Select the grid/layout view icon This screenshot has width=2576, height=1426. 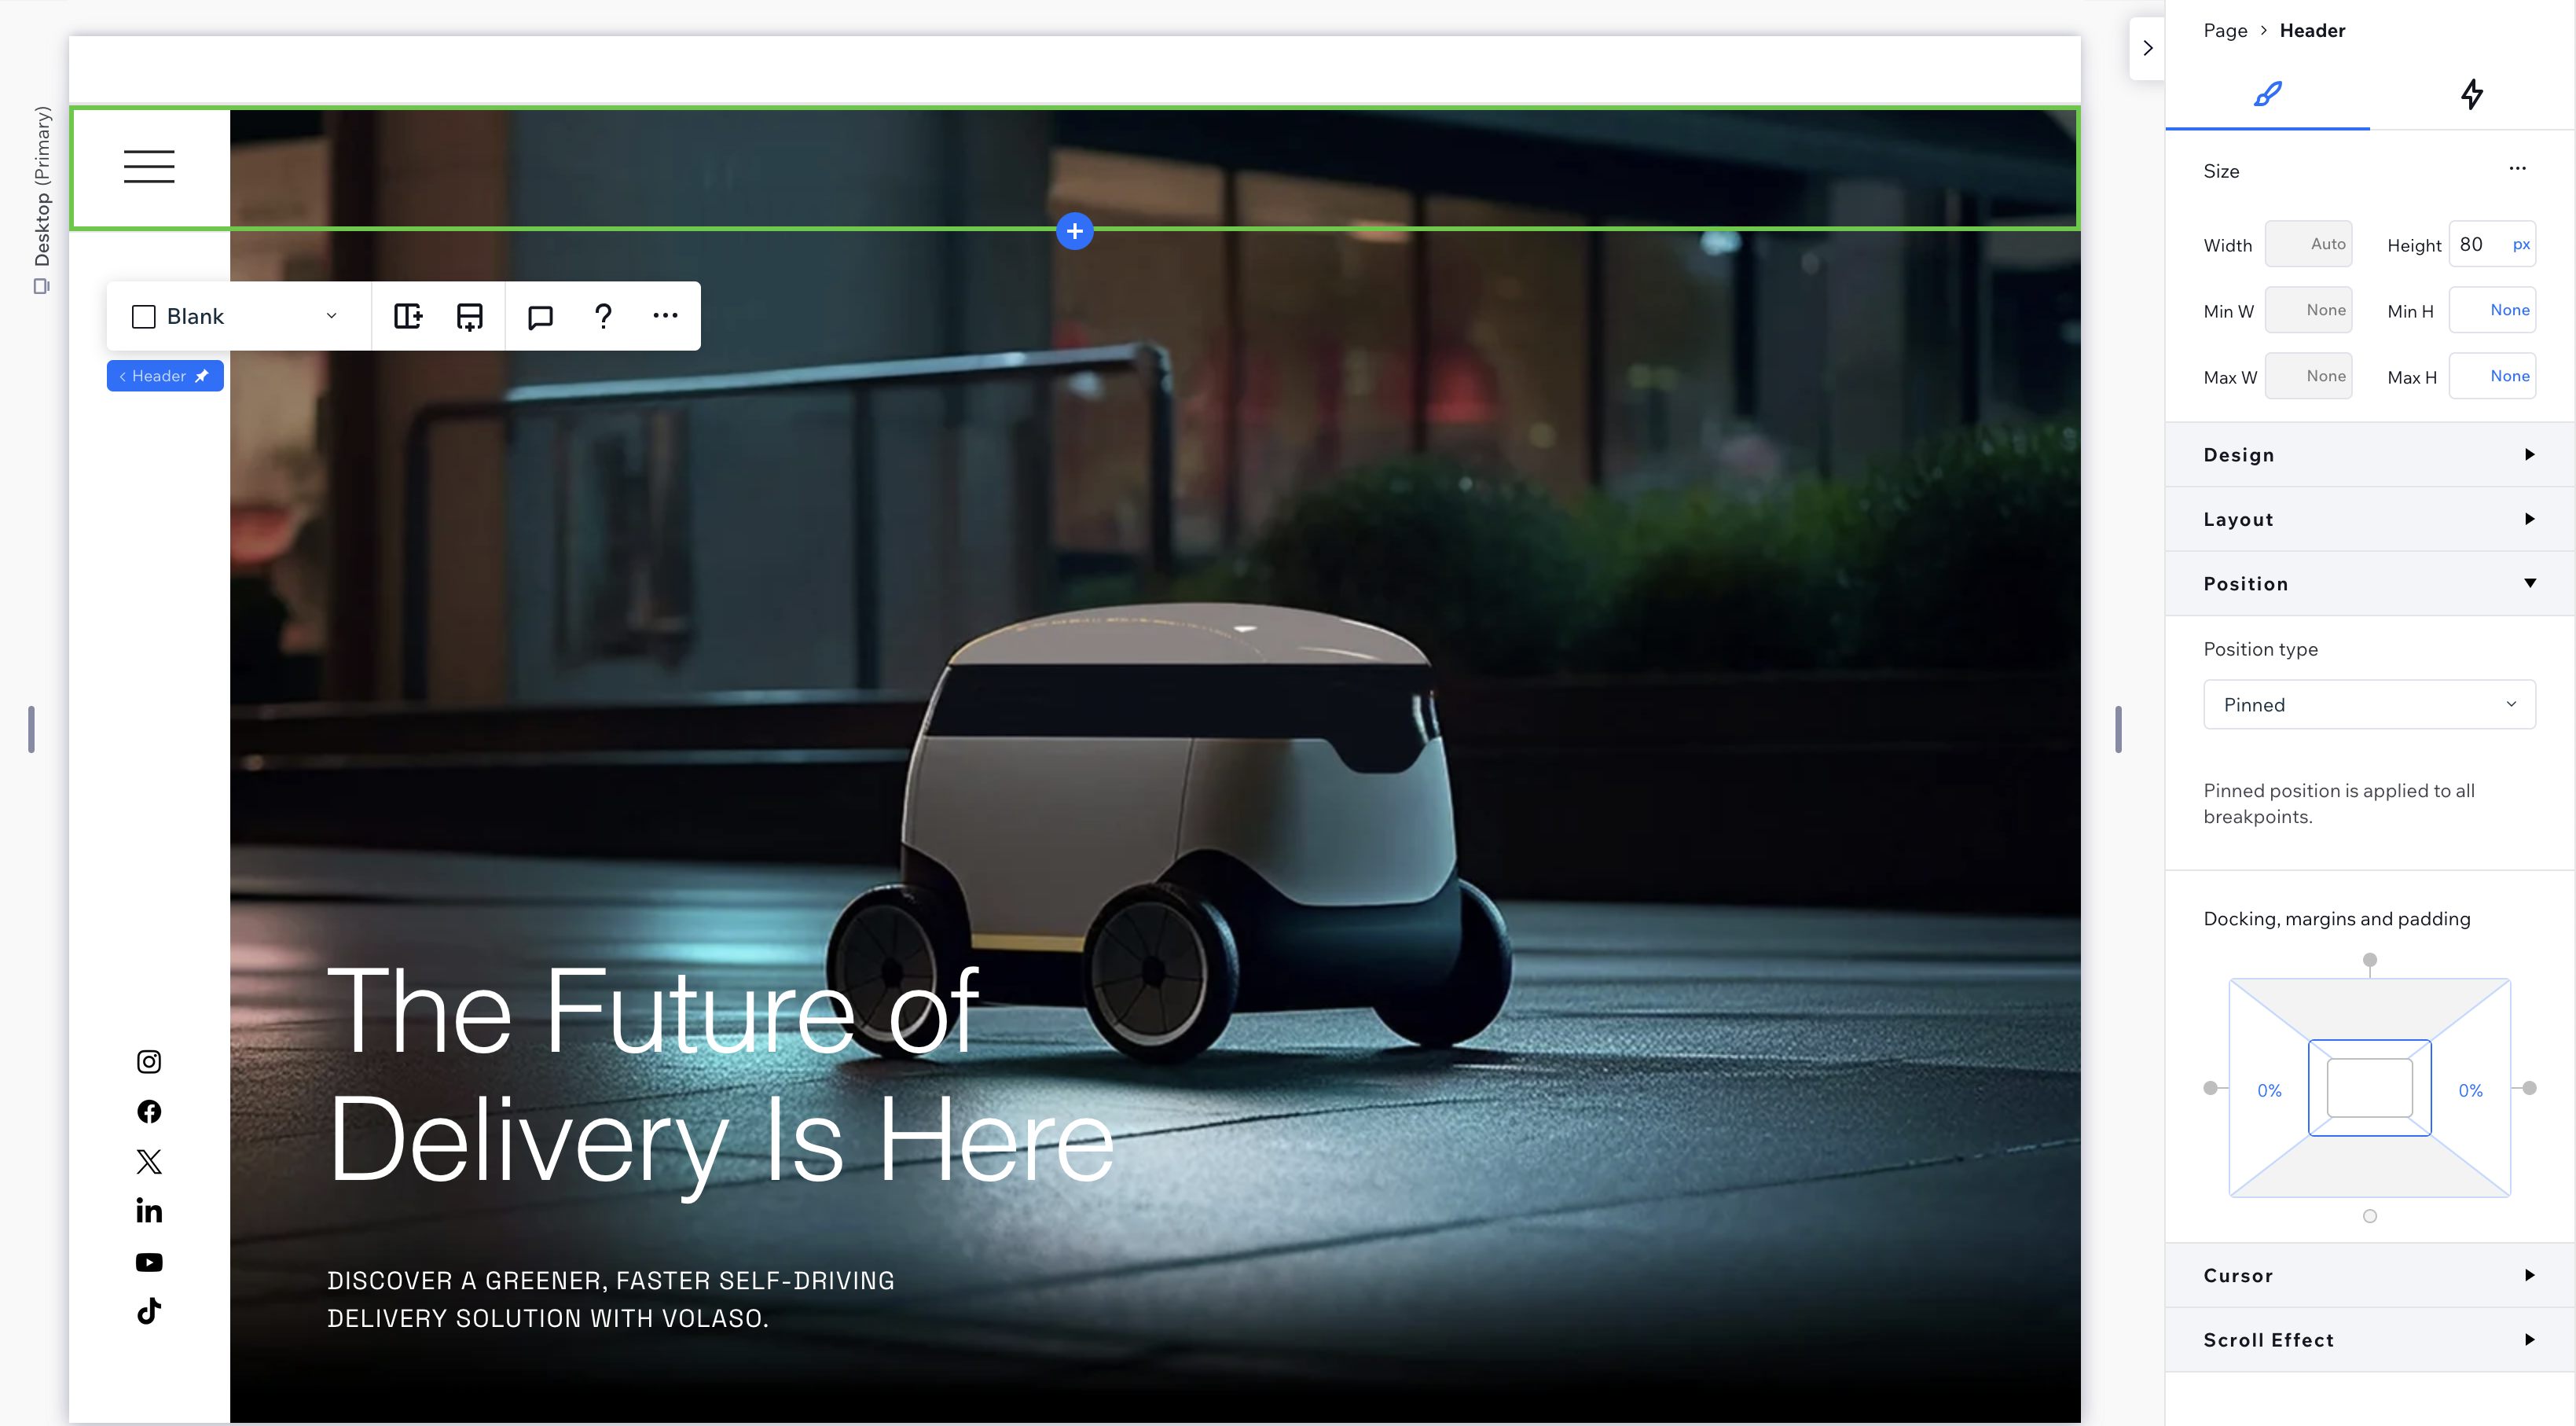tap(407, 314)
